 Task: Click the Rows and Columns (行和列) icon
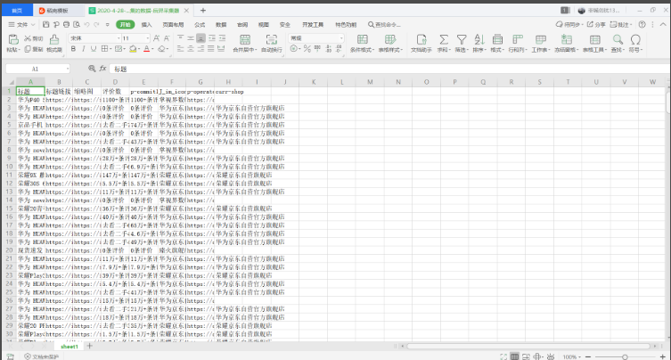518,39
